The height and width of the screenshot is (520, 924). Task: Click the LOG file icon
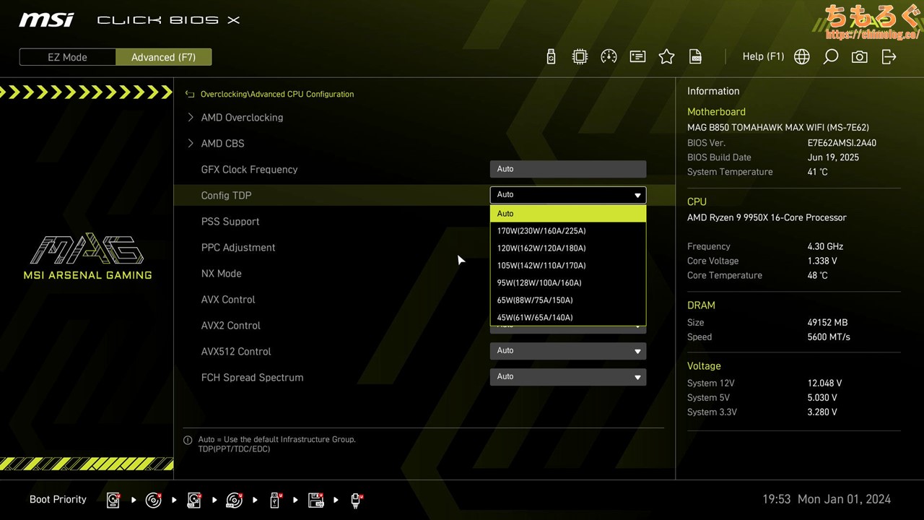695,57
